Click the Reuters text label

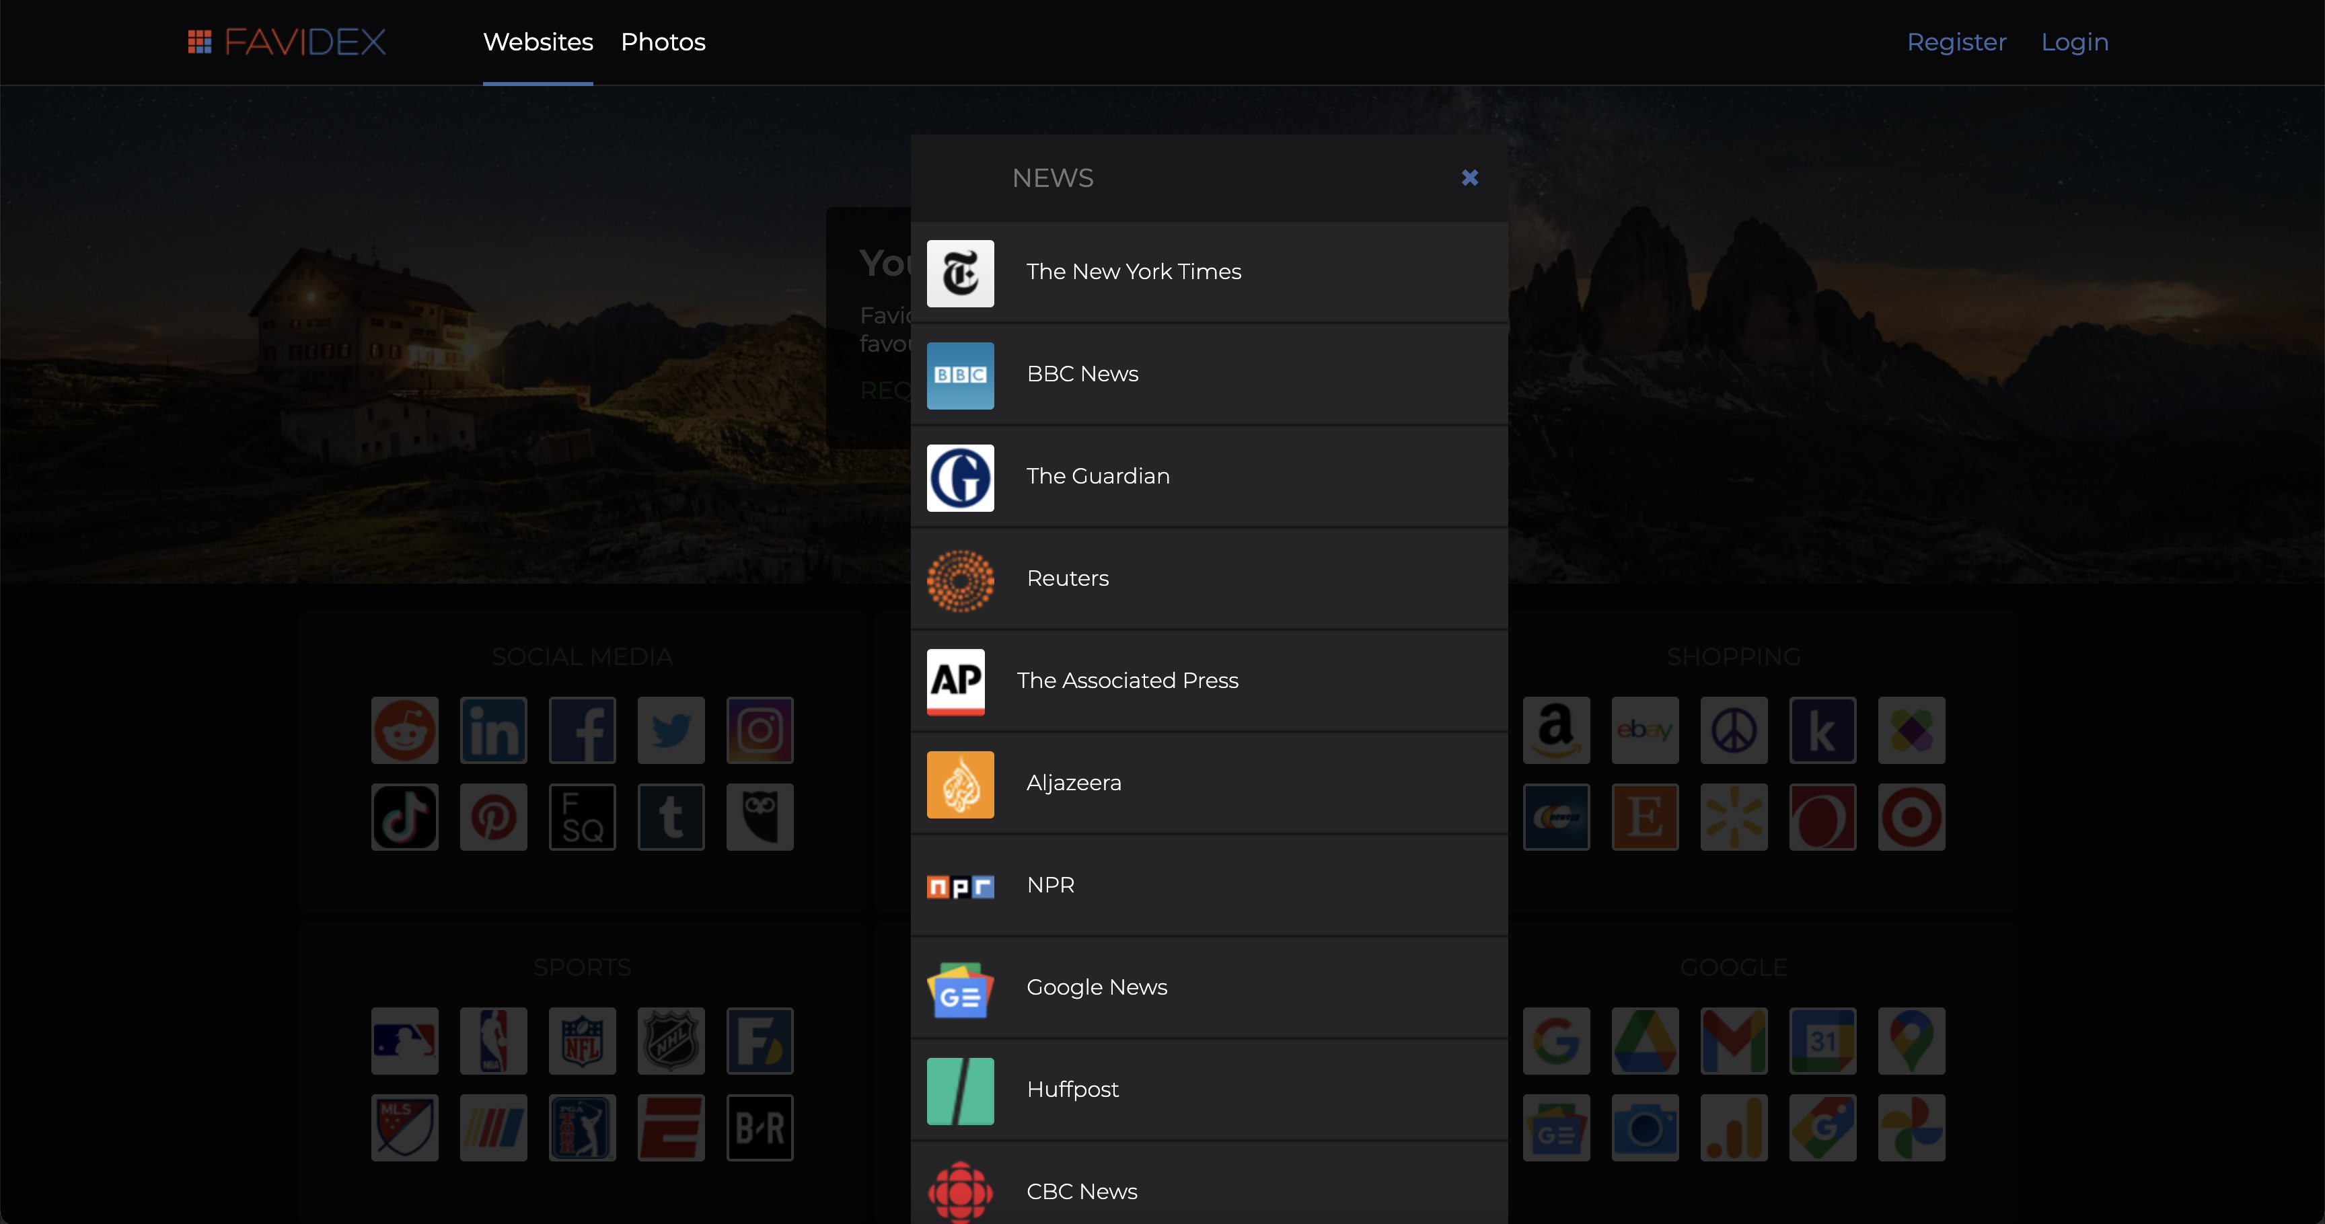1067,578
